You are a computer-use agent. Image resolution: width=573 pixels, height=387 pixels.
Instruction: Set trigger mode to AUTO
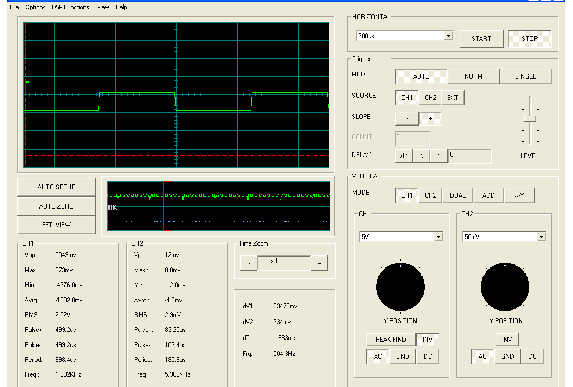point(421,76)
